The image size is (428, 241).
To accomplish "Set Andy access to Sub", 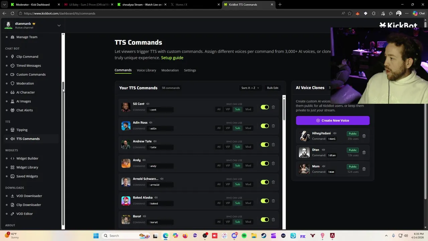I will coord(237,166).
